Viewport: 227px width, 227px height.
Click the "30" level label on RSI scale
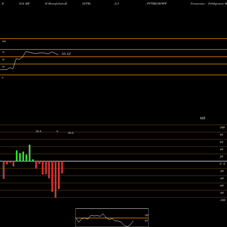tap(3, 67)
